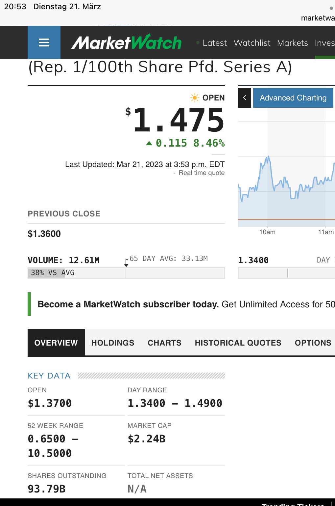
Task: Open the Markets menu item
Action: tap(292, 43)
